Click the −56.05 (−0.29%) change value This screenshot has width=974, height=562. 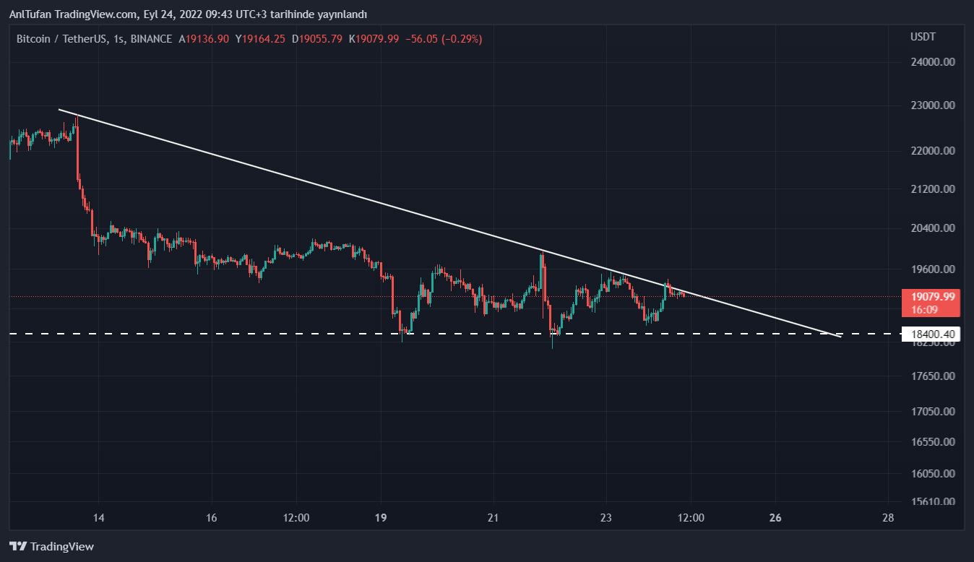[442, 39]
